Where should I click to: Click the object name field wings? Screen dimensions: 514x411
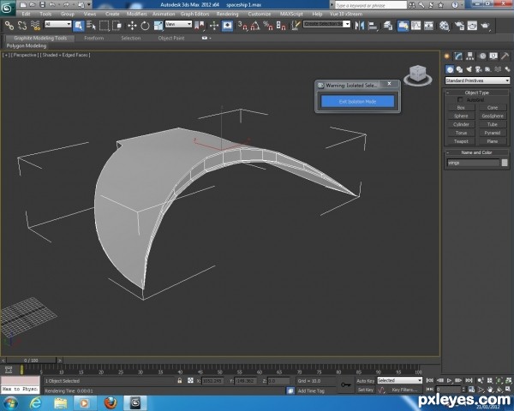click(x=474, y=163)
